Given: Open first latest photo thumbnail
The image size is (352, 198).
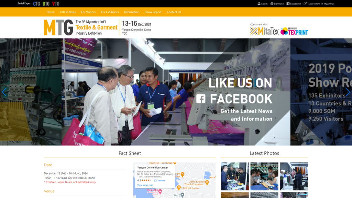Looking at the screenshot, I should [234, 176].
